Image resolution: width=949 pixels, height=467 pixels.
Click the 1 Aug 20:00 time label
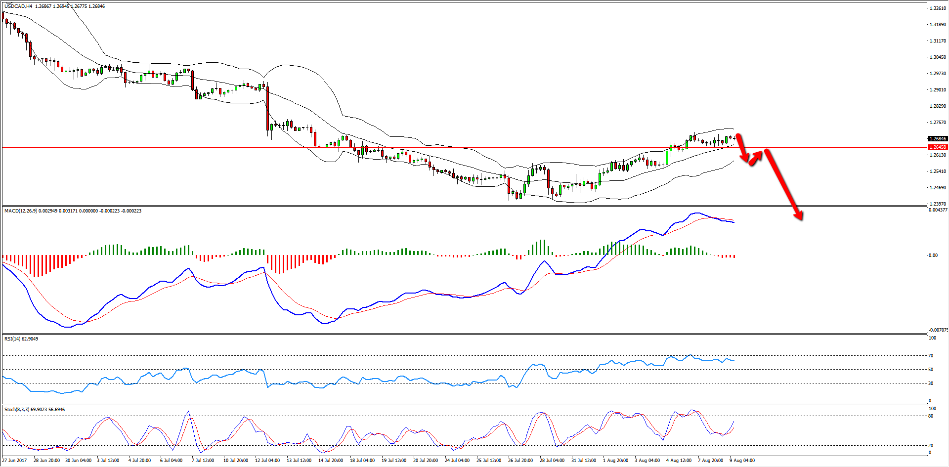click(615, 461)
